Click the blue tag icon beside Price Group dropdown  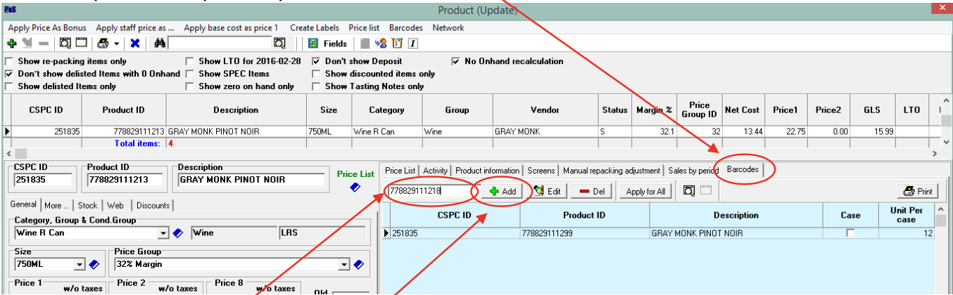358,265
